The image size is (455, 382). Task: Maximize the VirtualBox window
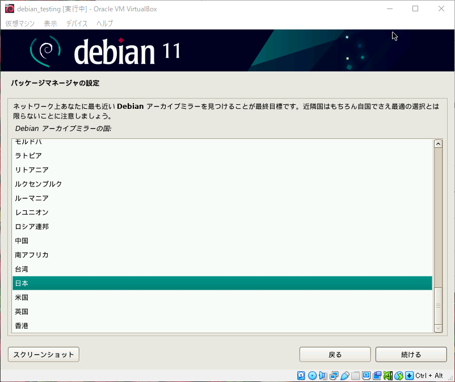415,9
